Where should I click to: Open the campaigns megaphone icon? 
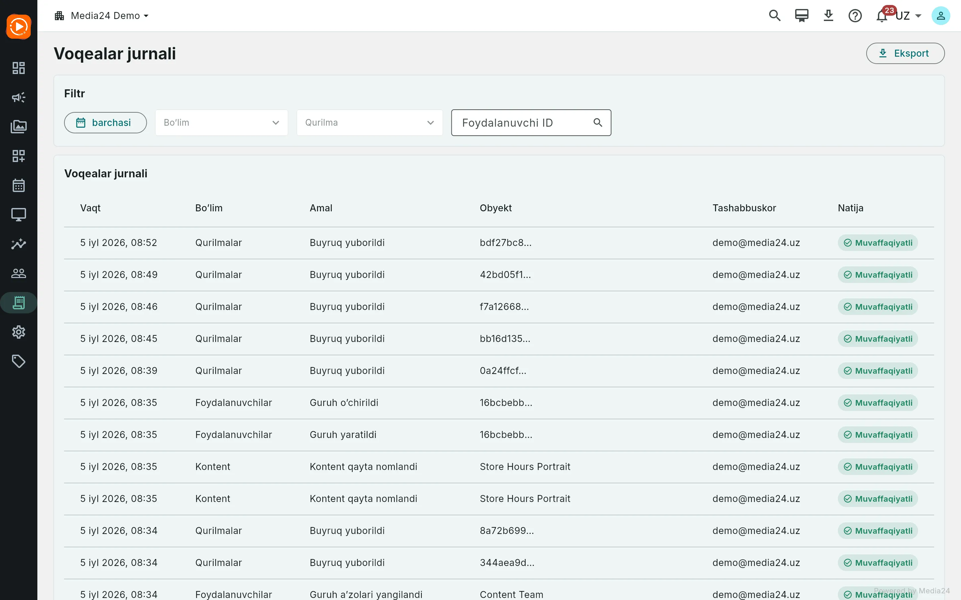point(19,97)
